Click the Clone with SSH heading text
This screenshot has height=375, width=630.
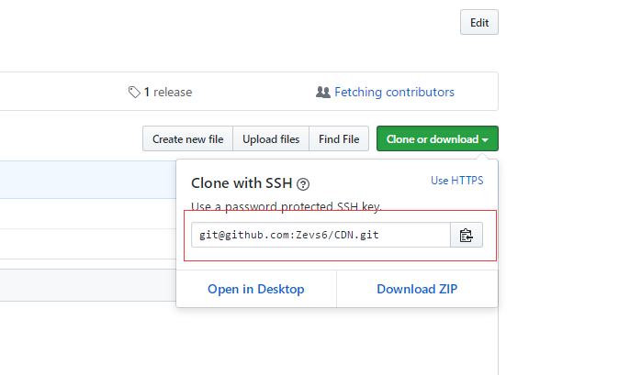pos(242,183)
